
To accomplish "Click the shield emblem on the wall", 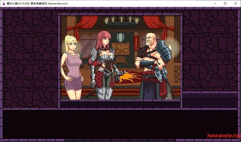I will coord(120,38).
